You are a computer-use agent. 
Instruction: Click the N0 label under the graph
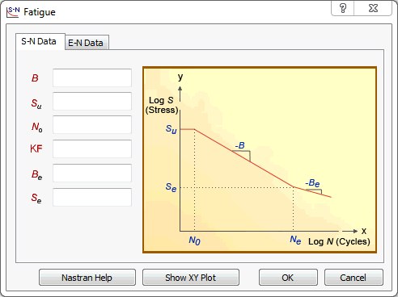[194, 240]
